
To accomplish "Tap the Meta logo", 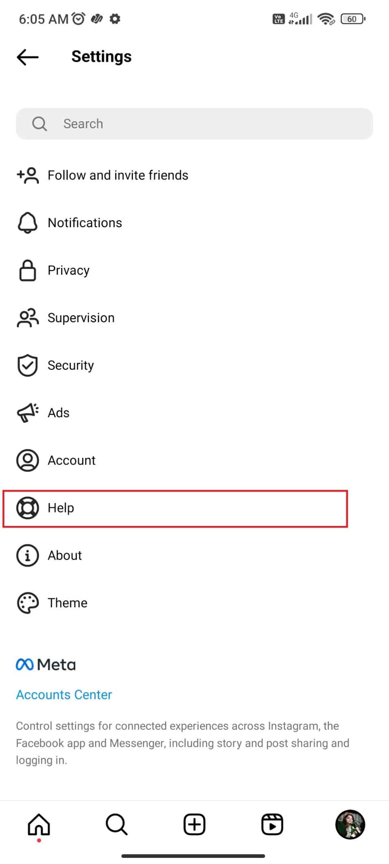I will pos(46,665).
